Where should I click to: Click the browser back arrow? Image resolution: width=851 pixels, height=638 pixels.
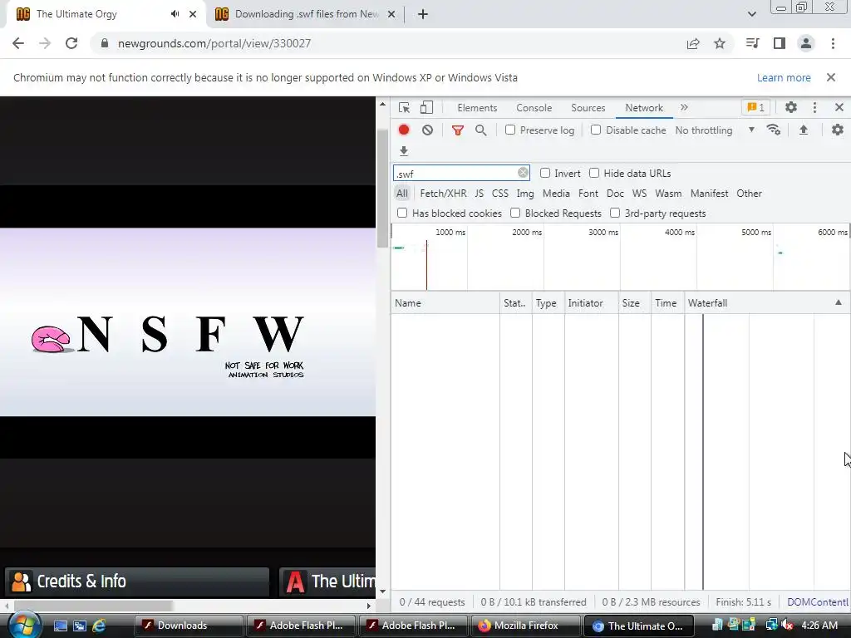[x=18, y=43]
